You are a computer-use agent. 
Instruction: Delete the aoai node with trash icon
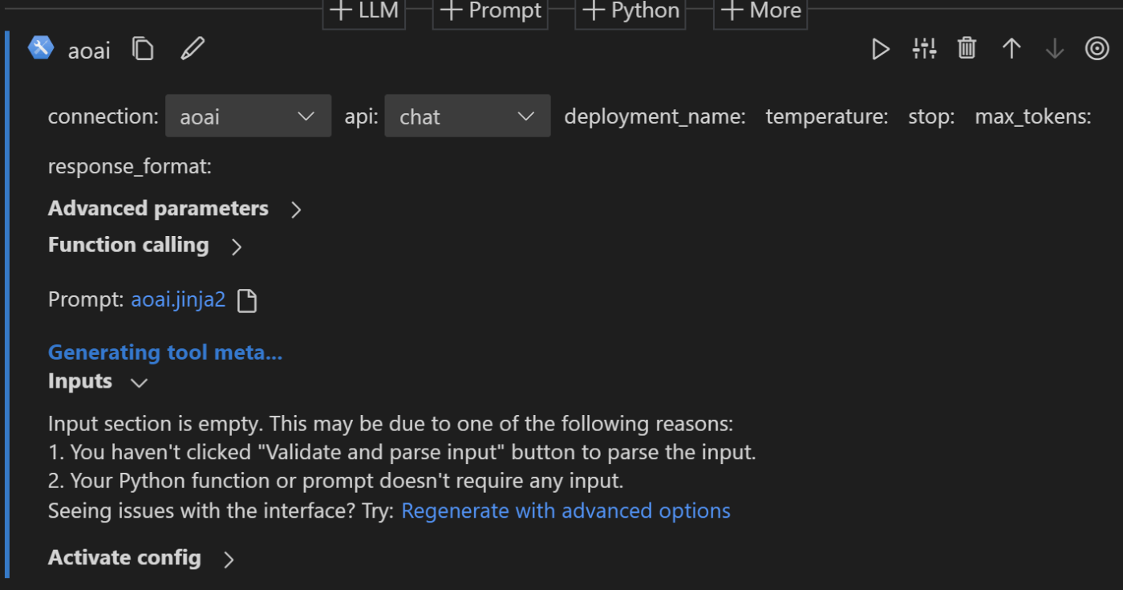[967, 49]
